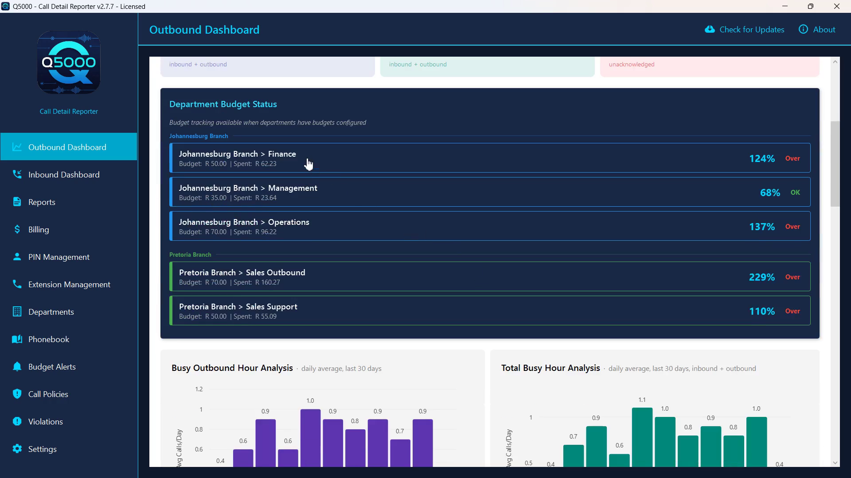Click the PIN Management person icon
Screen dimensions: 851x478
tap(17, 257)
